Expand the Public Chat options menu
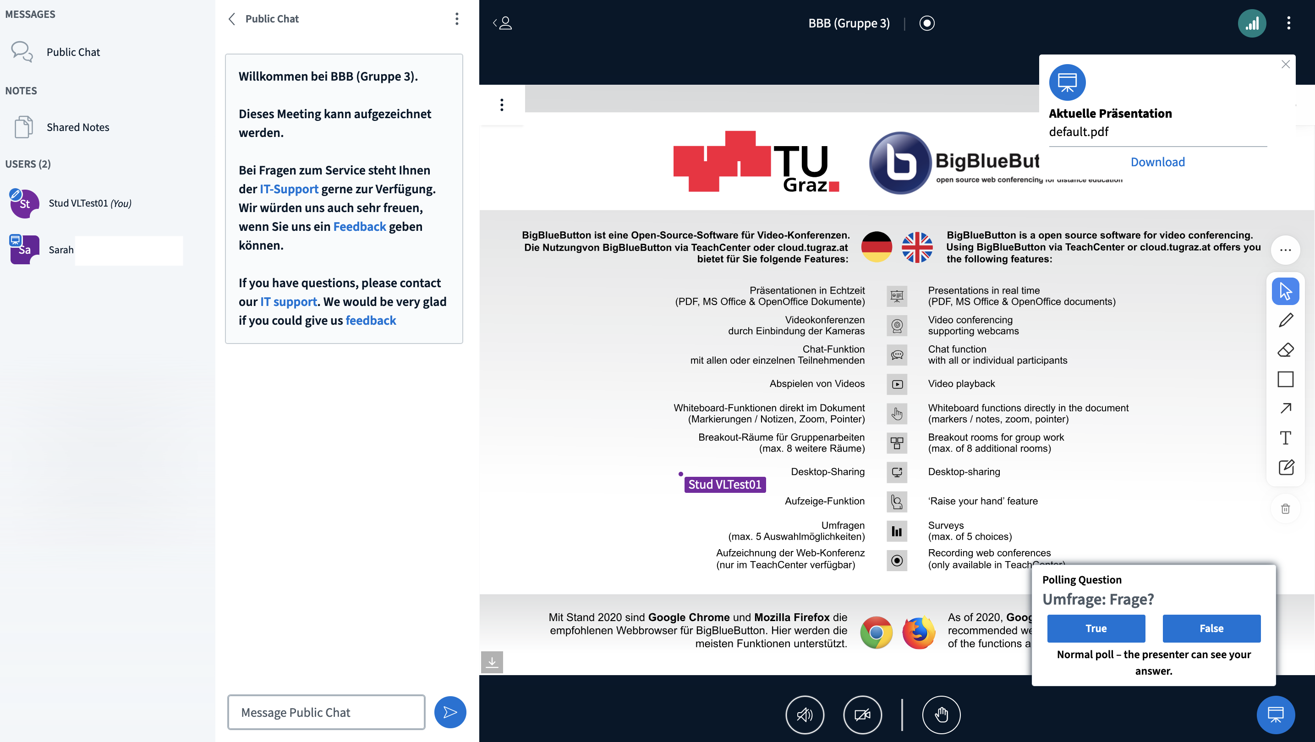 [x=456, y=19]
